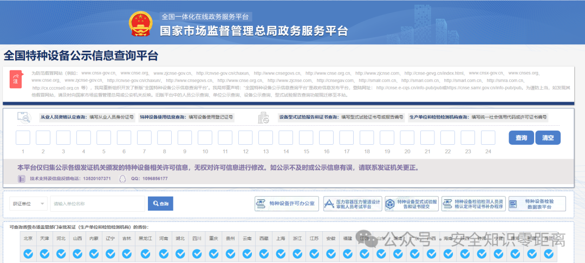Click the 清空 button
Image resolution: width=585 pixels, height=263 pixels.
click(x=548, y=138)
